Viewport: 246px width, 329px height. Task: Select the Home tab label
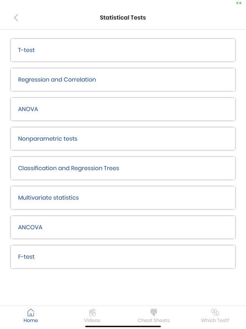[x=31, y=321]
